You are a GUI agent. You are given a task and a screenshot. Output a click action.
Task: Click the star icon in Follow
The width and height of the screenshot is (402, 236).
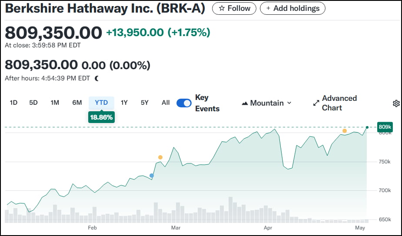(x=222, y=8)
